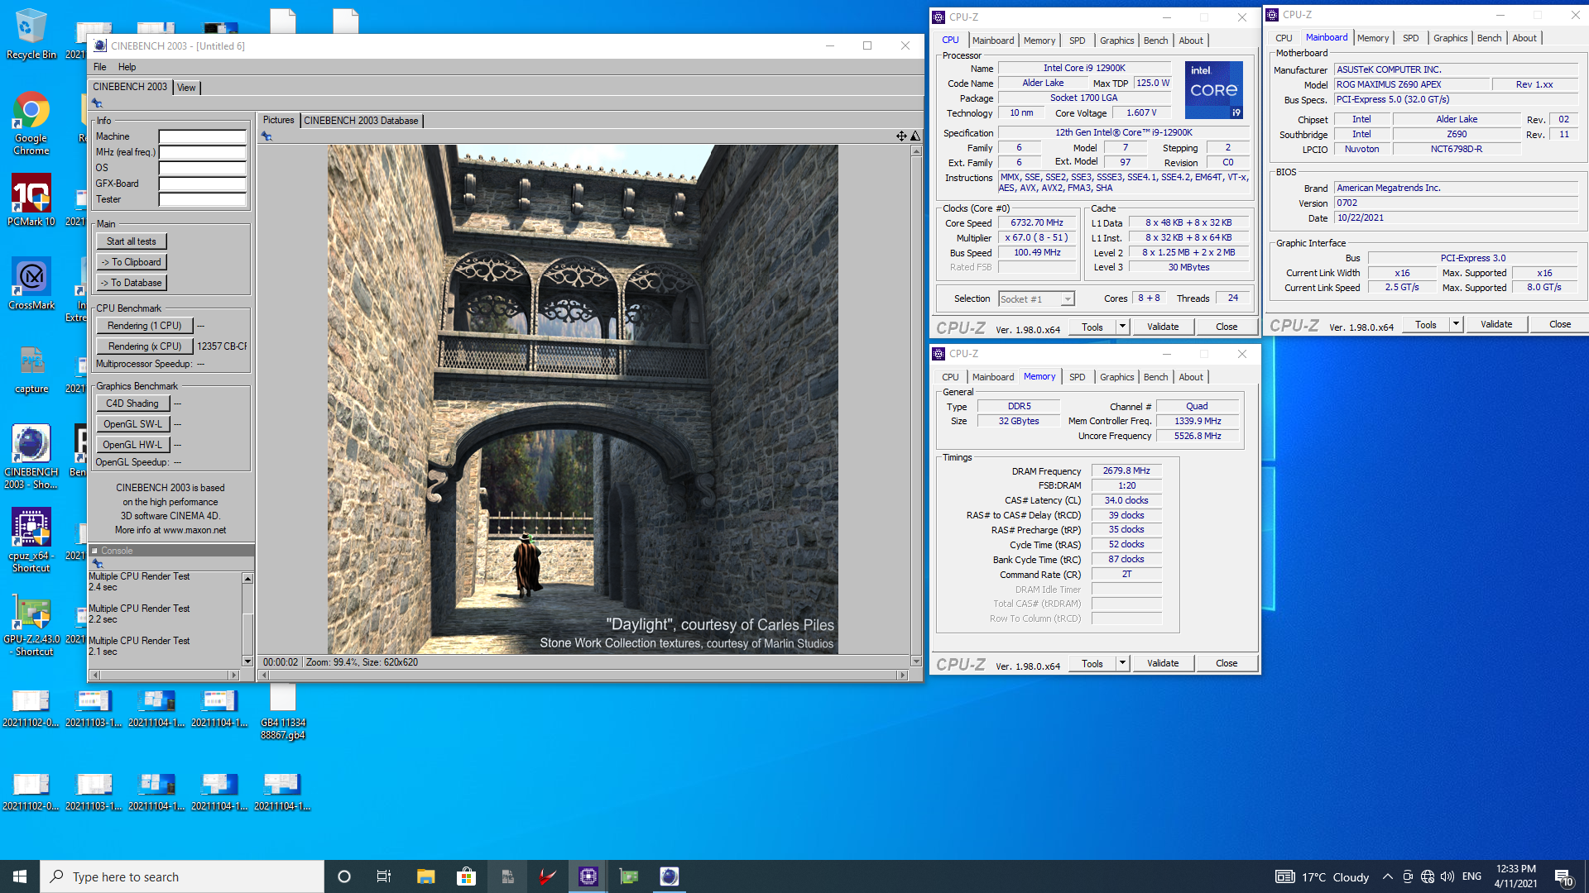Viewport: 1589px width, 893px height.
Task: Click the Start all tests button
Action: point(132,241)
